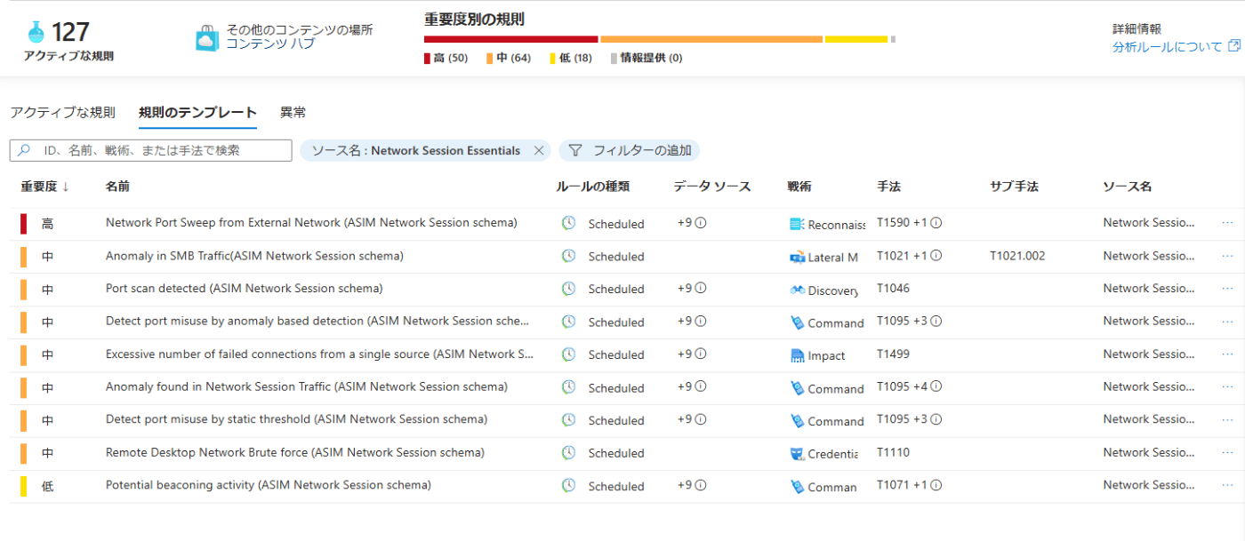Click the T1110 technique cell

(x=893, y=453)
